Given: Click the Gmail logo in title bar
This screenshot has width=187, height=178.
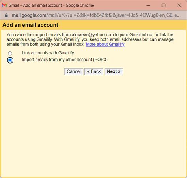Looking at the screenshot, I should click(x=4, y=5).
